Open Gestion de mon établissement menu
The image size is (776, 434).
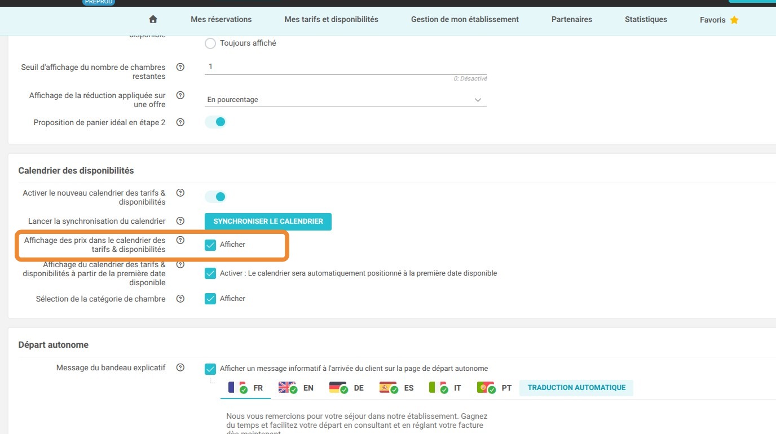pos(465,19)
